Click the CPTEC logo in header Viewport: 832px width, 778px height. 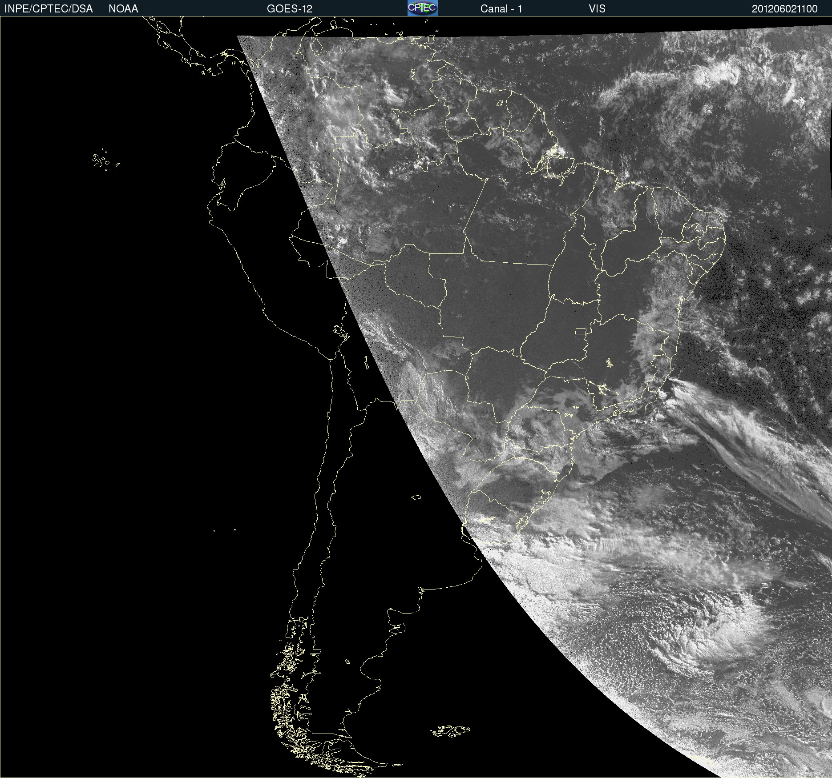(x=423, y=8)
